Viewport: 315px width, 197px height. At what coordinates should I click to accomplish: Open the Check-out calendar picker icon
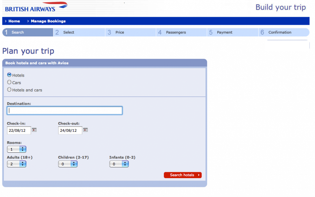tap(86, 130)
